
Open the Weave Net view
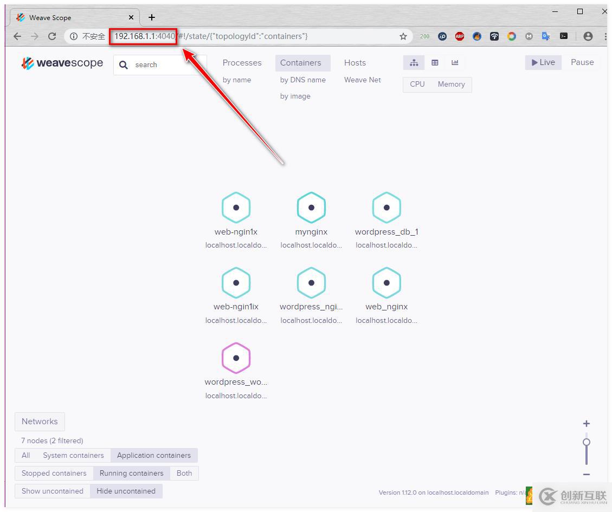click(362, 80)
